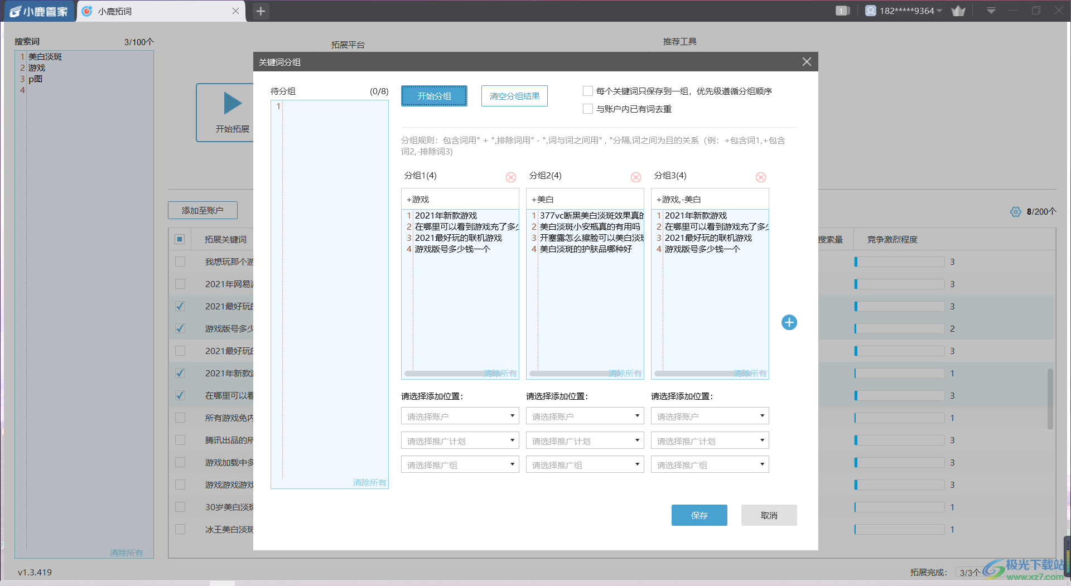Toggle the select-all checkbox in table header
This screenshot has height=586, width=1071.
180,239
